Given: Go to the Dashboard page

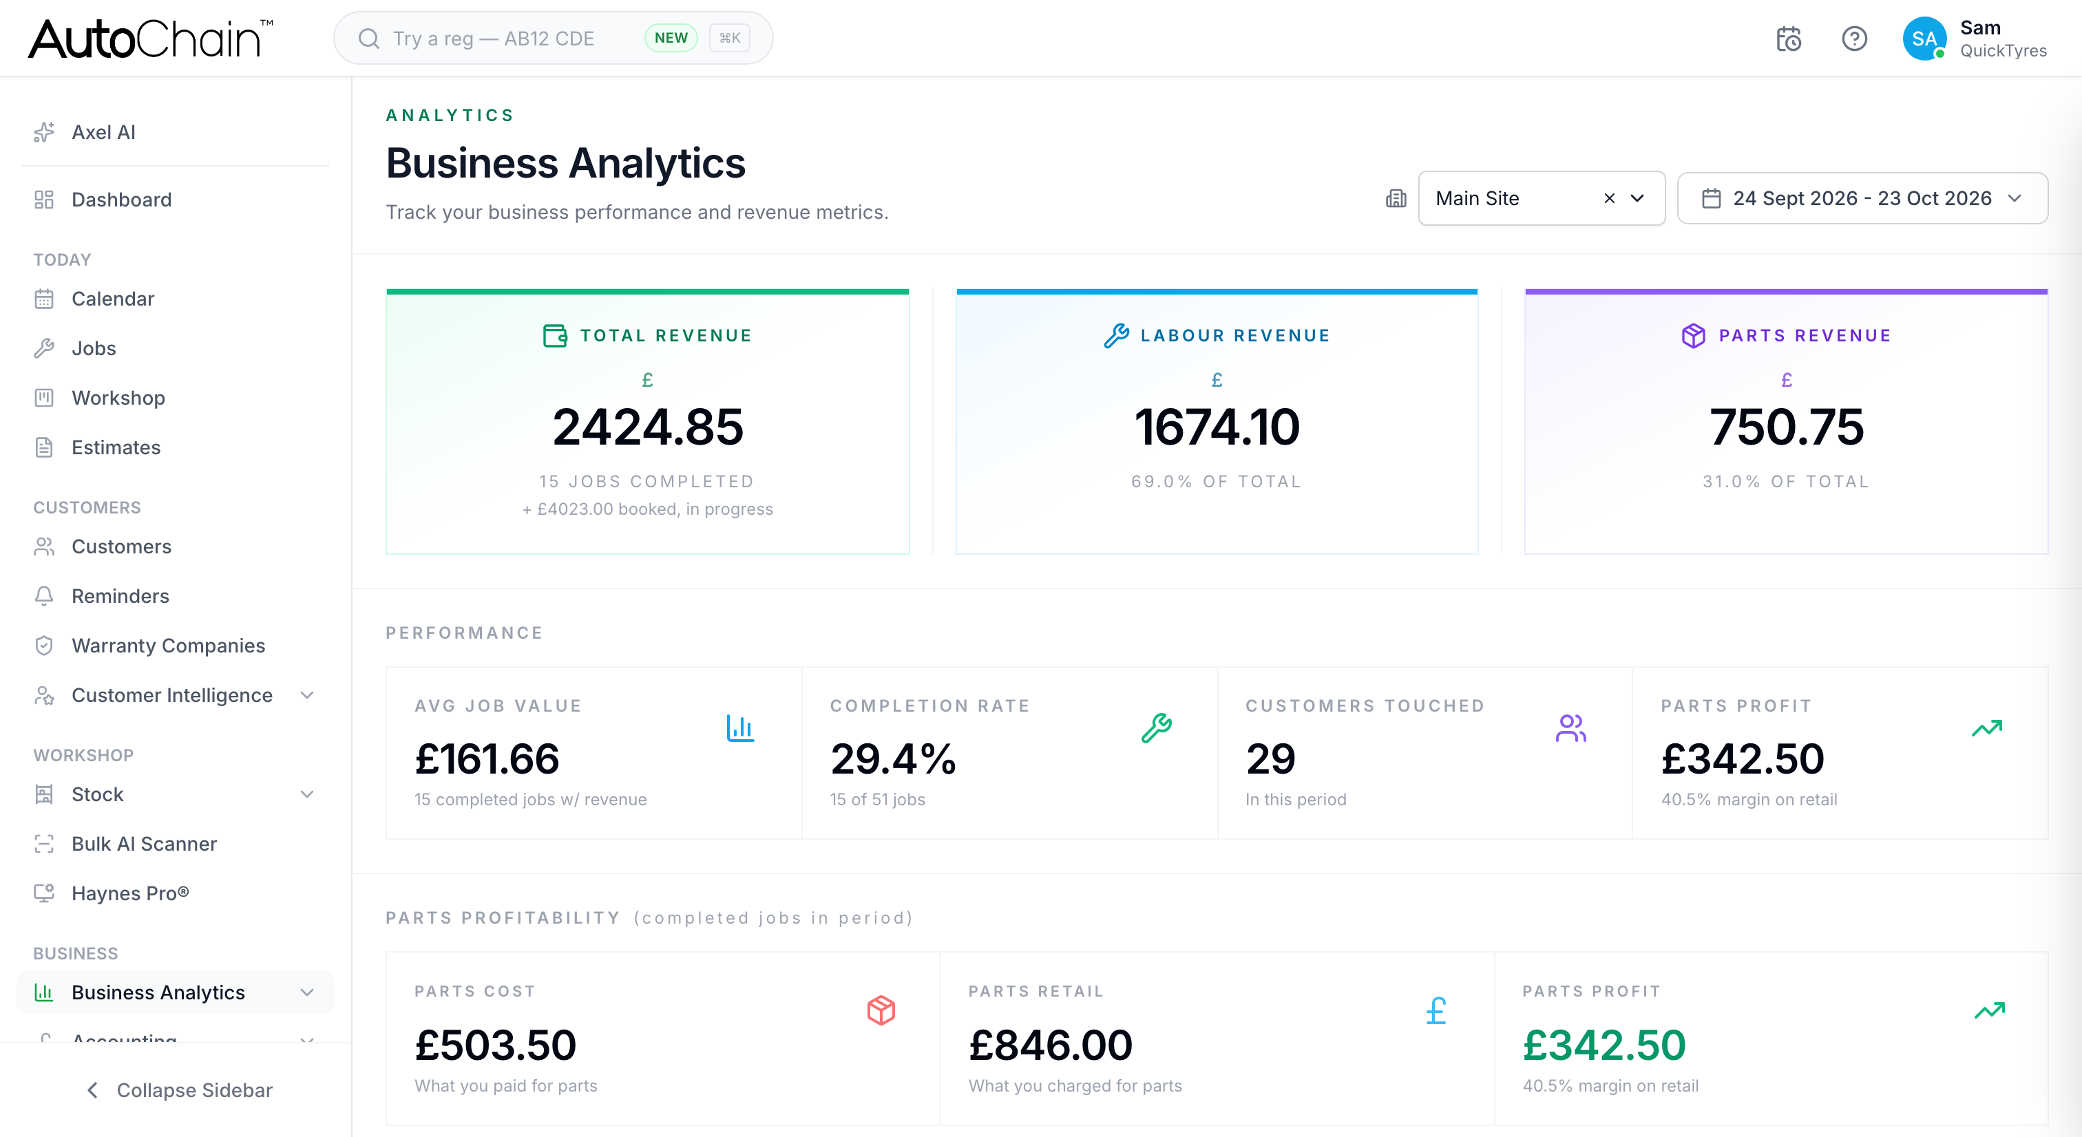Looking at the screenshot, I should click(176, 200).
